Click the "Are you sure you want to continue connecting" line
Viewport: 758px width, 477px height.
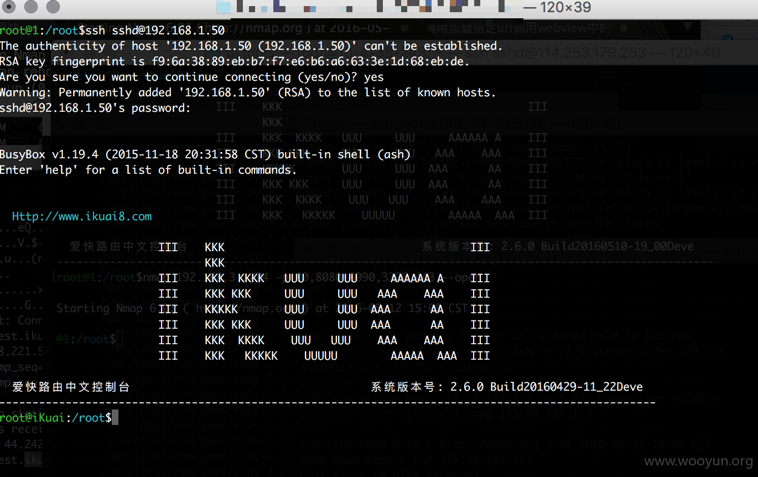[x=192, y=76]
